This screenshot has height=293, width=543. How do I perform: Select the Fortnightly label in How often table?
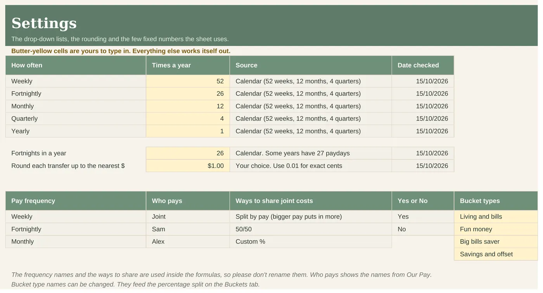[x=76, y=94]
